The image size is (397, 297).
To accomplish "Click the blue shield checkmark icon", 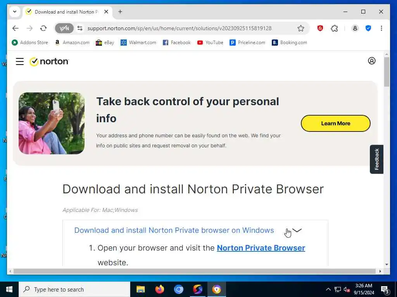I will tap(368, 28).
